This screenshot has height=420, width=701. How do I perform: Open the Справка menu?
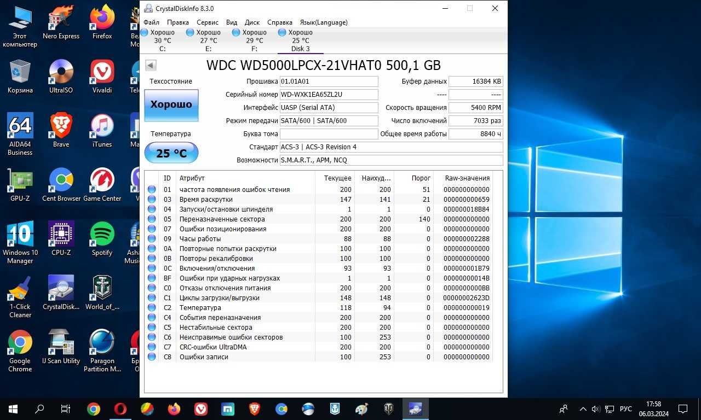(x=280, y=22)
